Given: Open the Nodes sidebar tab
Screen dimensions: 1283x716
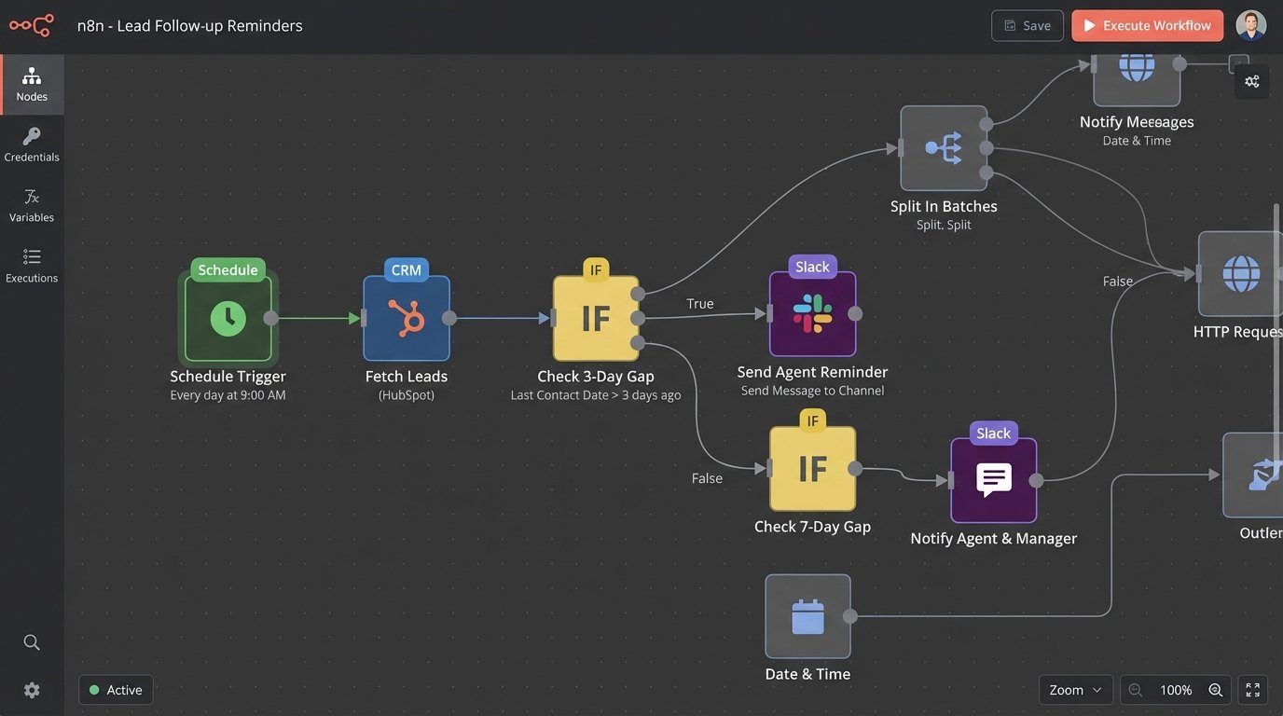Looking at the screenshot, I should (32, 84).
